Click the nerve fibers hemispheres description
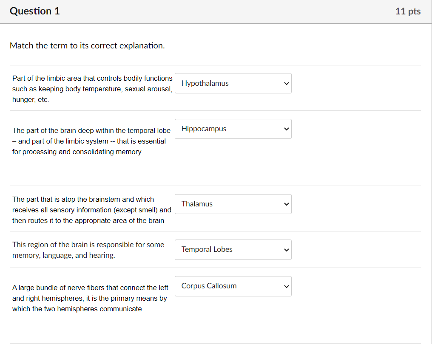 pos(90,298)
